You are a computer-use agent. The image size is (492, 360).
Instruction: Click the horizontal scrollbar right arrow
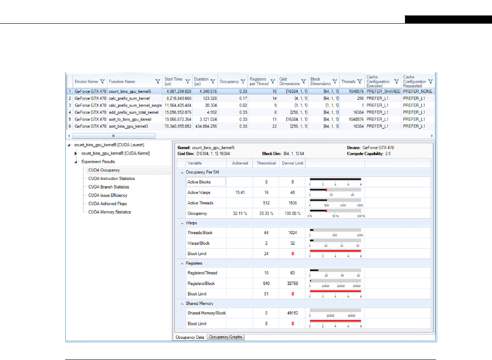(x=432, y=135)
